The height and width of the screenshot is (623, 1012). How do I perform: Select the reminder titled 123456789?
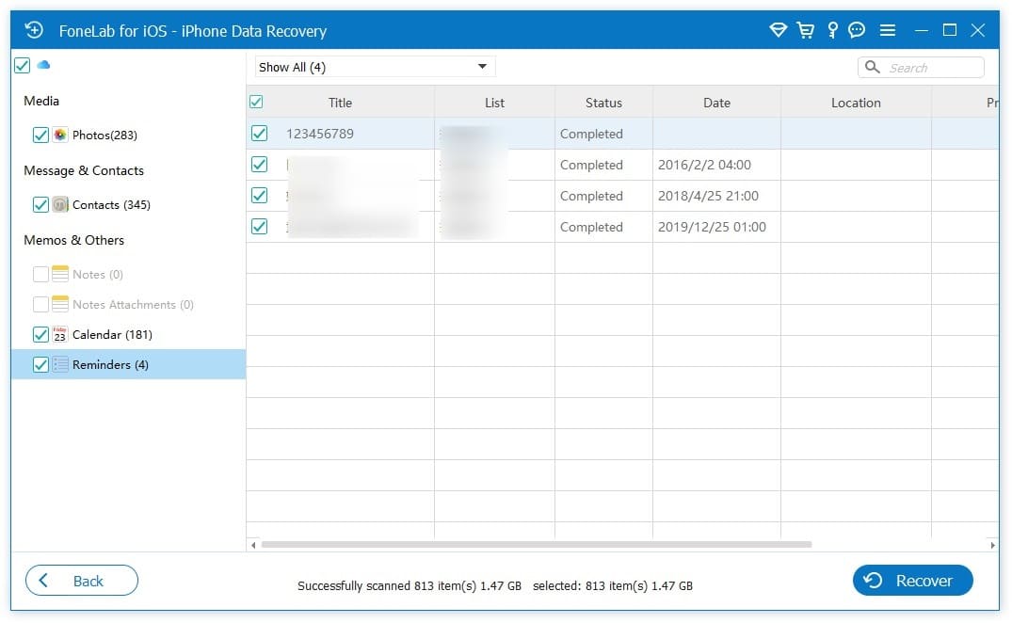(x=320, y=134)
